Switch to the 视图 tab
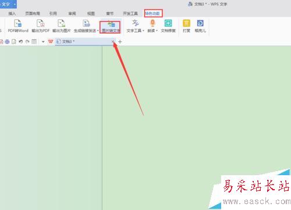Image resolution: width=291 pixels, height=210 pixels. 91,13
